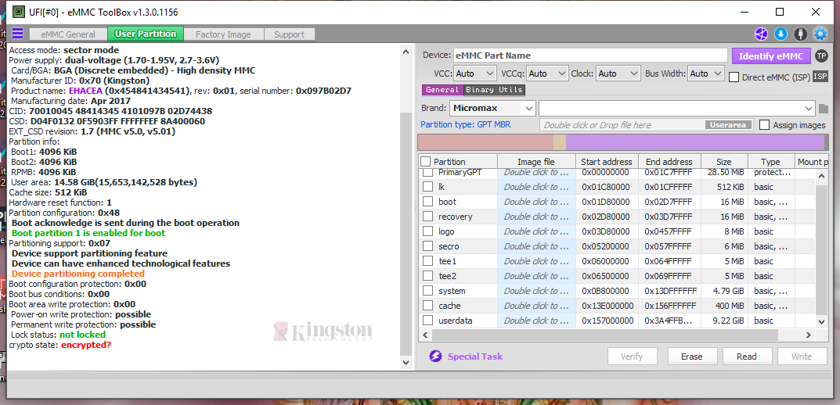840x405 pixels.
Task: Check the recovery partition checkbox
Action: [427, 217]
